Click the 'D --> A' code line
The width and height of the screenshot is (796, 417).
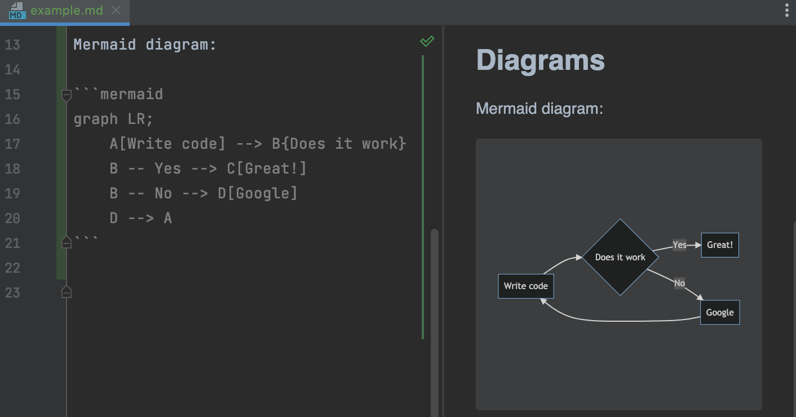140,218
